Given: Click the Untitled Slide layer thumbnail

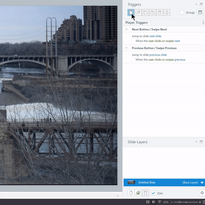Looking at the screenshot, I should pos(132,182).
